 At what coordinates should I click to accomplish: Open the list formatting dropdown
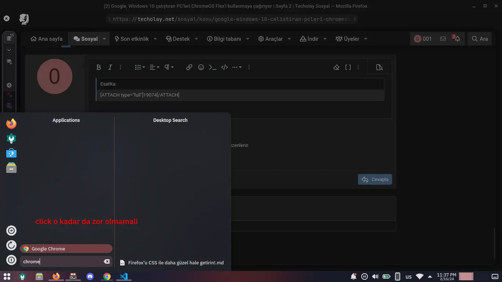tap(140, 67)
